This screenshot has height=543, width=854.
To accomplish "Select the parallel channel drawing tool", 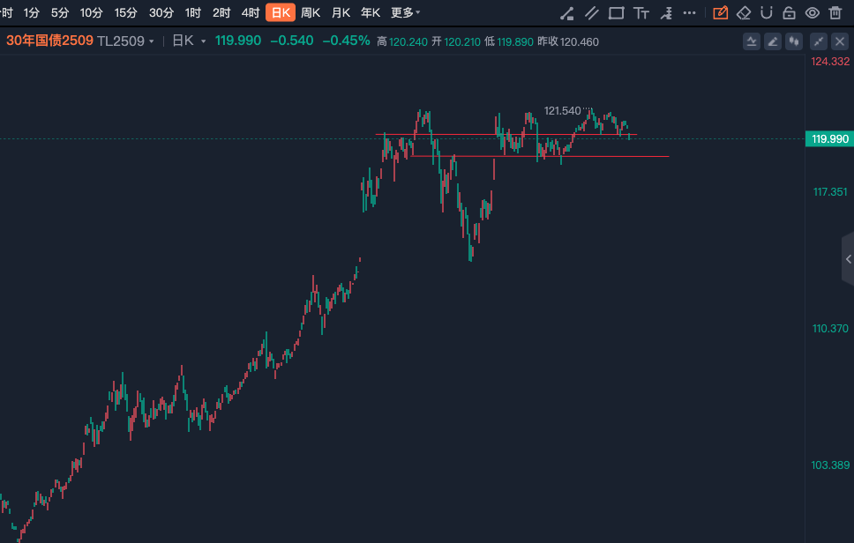I will tap(591, 13).
